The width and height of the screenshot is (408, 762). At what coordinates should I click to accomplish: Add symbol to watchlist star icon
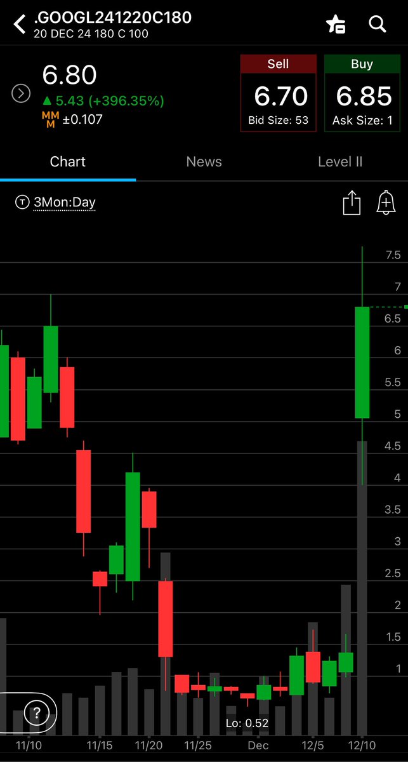click(x=335, y=25)
